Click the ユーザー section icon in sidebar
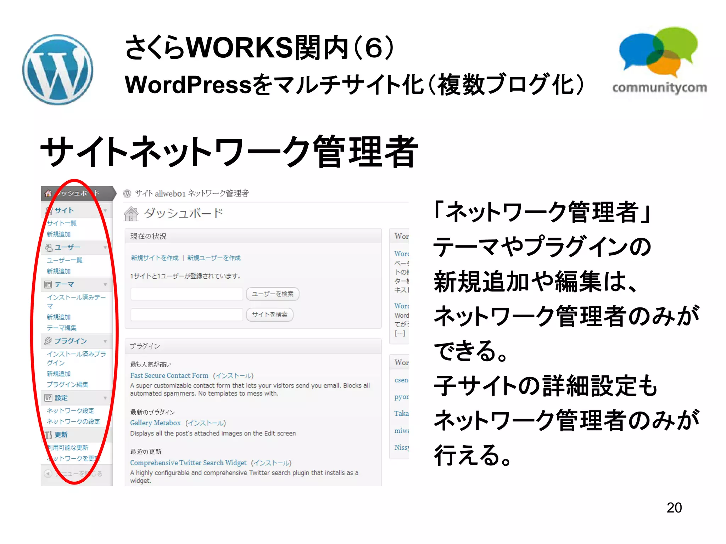This screenshot has height=544, width=726. (49, 248)
